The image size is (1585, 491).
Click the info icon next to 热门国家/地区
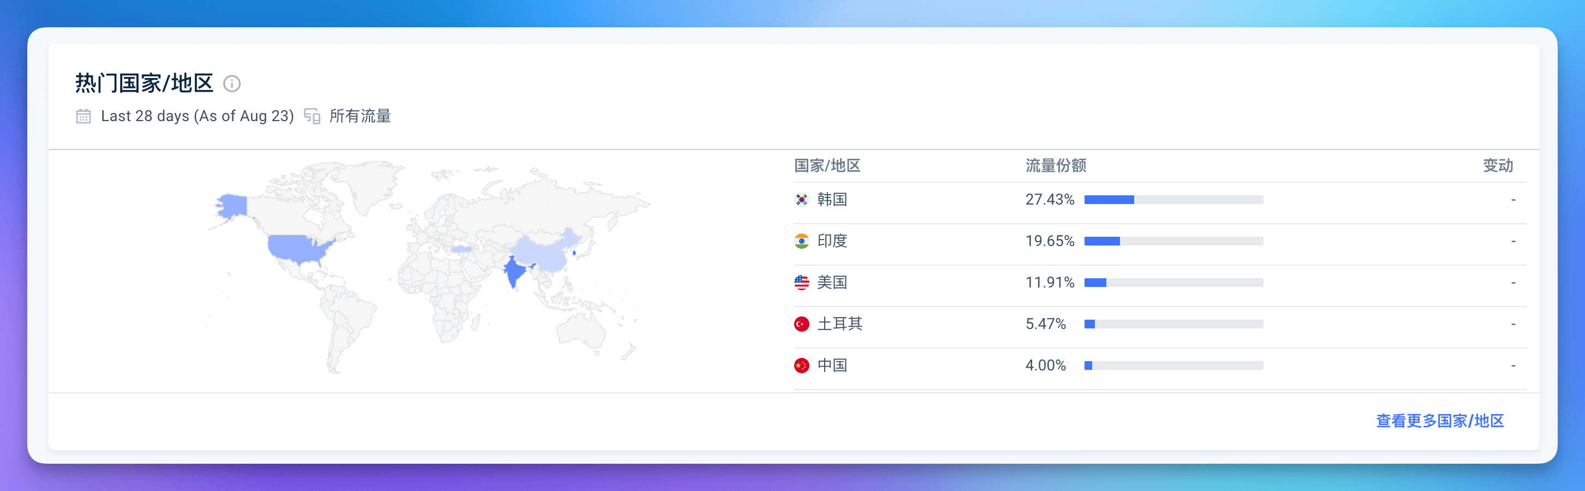[233, 83]
